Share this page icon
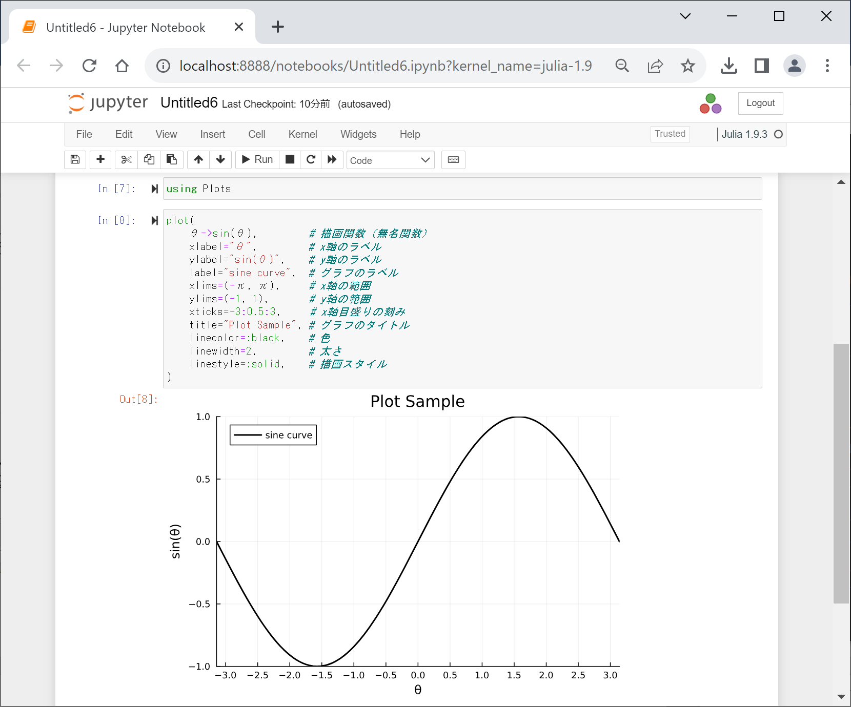The image size is (851, 707). point(655,66)
